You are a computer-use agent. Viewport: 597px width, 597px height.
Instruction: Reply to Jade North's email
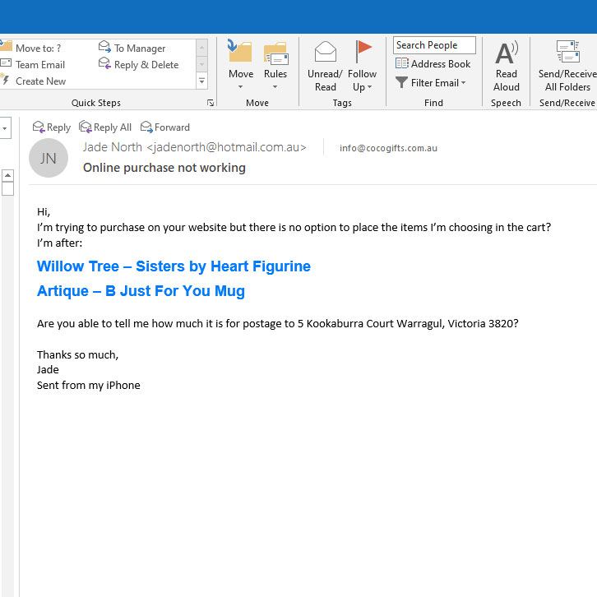(x=52, y=127)
